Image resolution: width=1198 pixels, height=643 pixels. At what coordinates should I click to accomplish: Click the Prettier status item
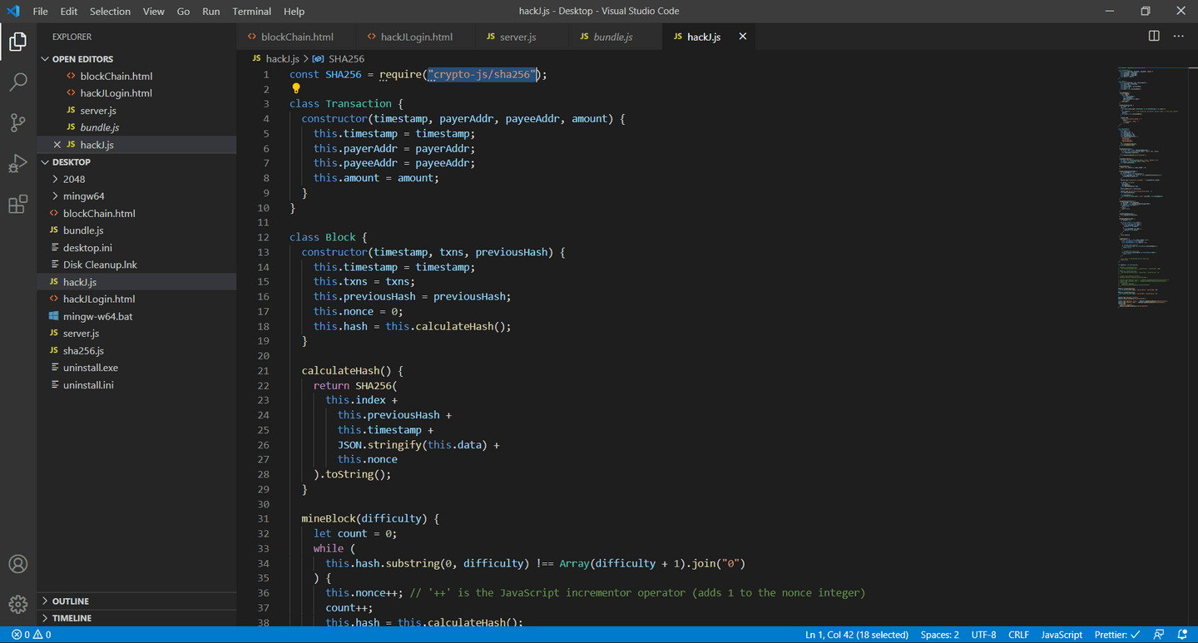(x=1117, y=635)
